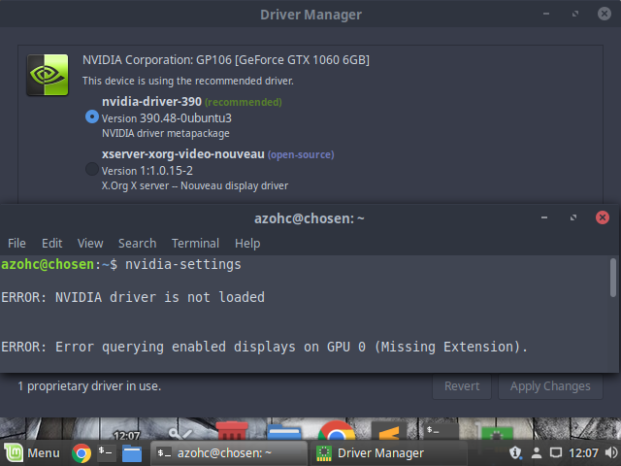Click 'X.Org X server -- Nouveau display driver' text
The image size is (621, 466).
click(x=195, y=185)
